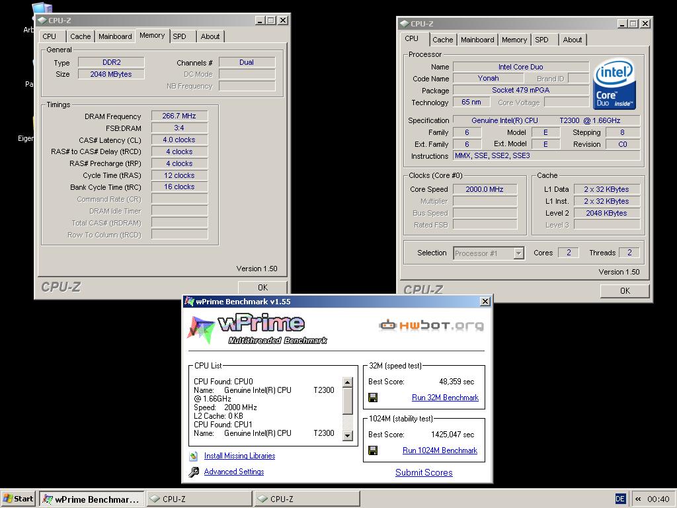This screenshot has height=508, width=677.
Task: Run the 1024M Benchmark
Action: (440, 450)
